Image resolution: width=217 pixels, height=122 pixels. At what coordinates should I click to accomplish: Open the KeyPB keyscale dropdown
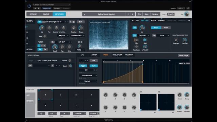point(63,36)
